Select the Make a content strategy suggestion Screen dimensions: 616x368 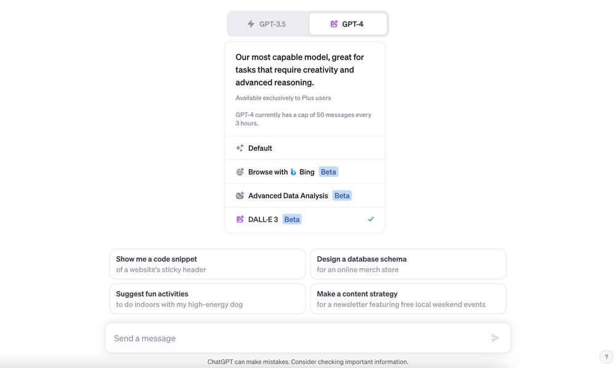408,298
